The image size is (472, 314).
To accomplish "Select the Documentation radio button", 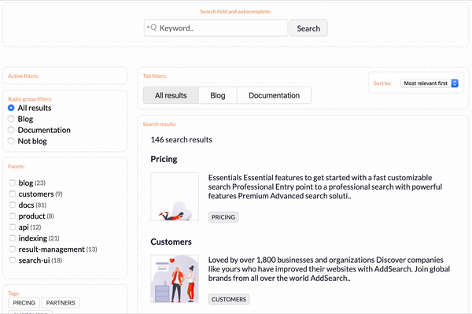I will [x=11, y=130].
